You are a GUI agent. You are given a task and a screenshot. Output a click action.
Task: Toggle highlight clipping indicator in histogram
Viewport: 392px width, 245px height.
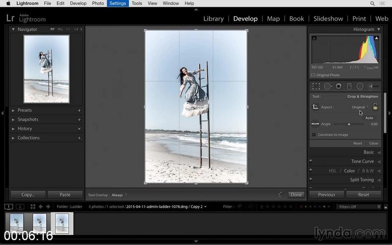click(376, 38)
